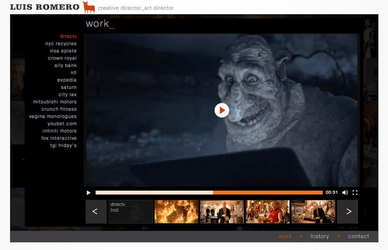
Task: Go to previous thumbnails with left arrow
Action: point(95,212)
